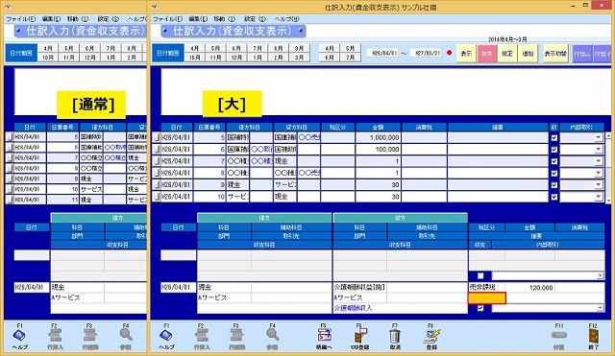Click F3 row delete icon in normal-size window
Image resolution: width=615 pixels, height=356 pixels.
coord(89,335)
